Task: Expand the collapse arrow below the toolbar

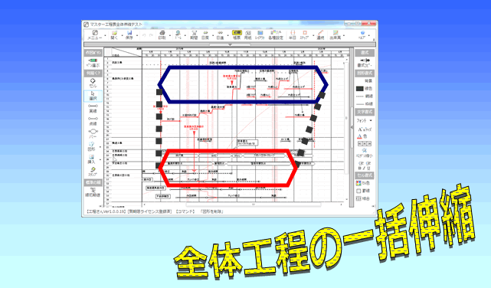Action: [230, 44]
